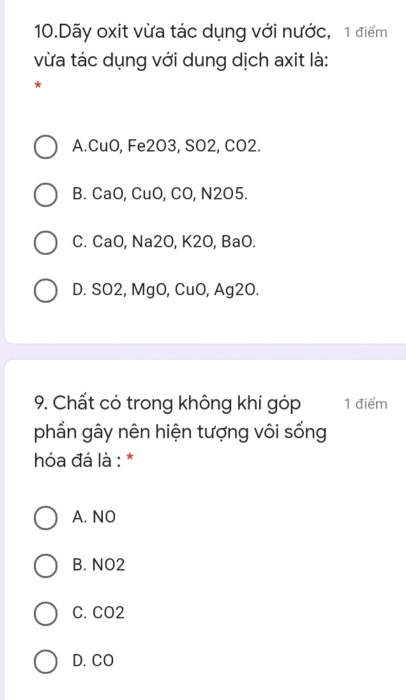Click the 'CO2' answer label in question 9
The width and height of the screenshot is (406, 700).
[108, 613]
